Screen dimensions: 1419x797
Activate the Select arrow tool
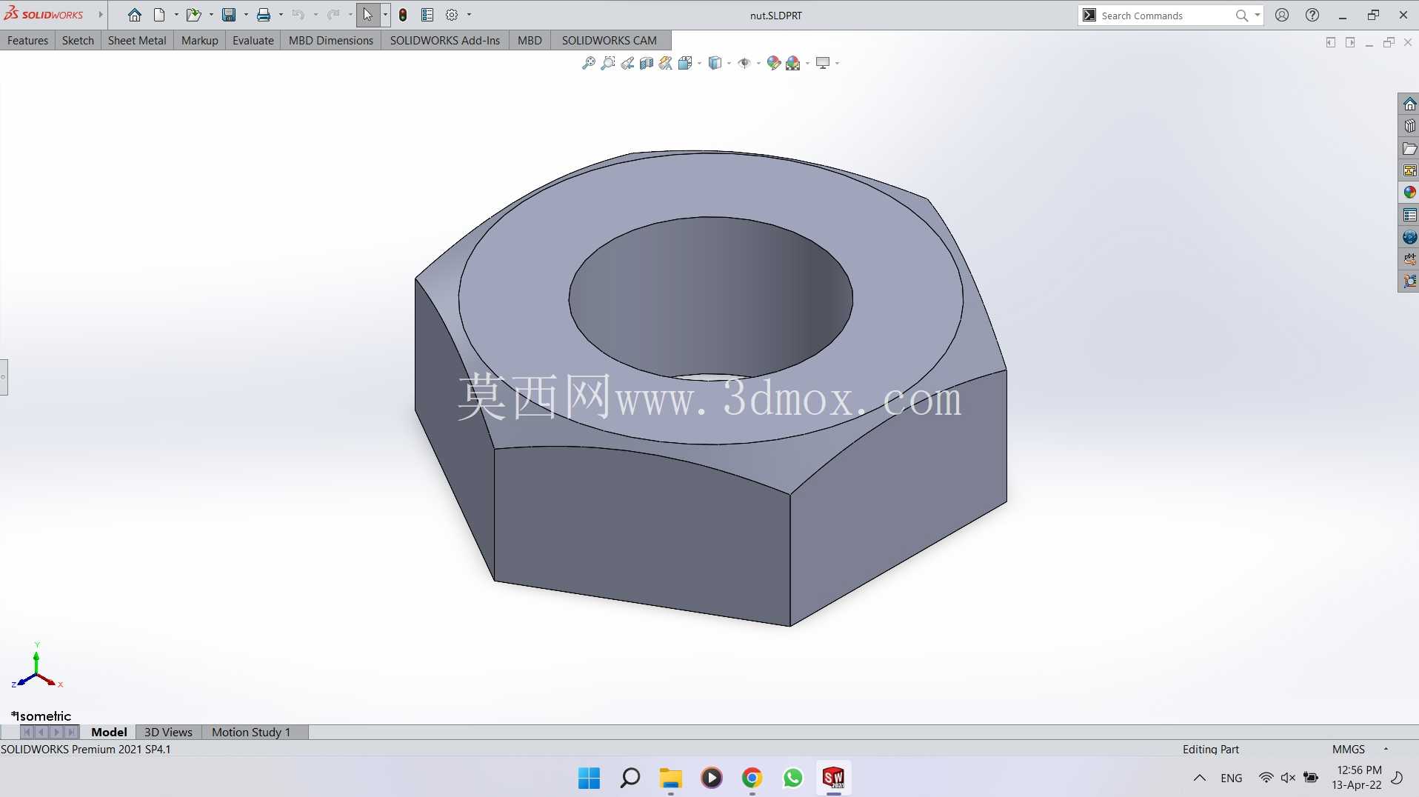(x=368, y=15)
